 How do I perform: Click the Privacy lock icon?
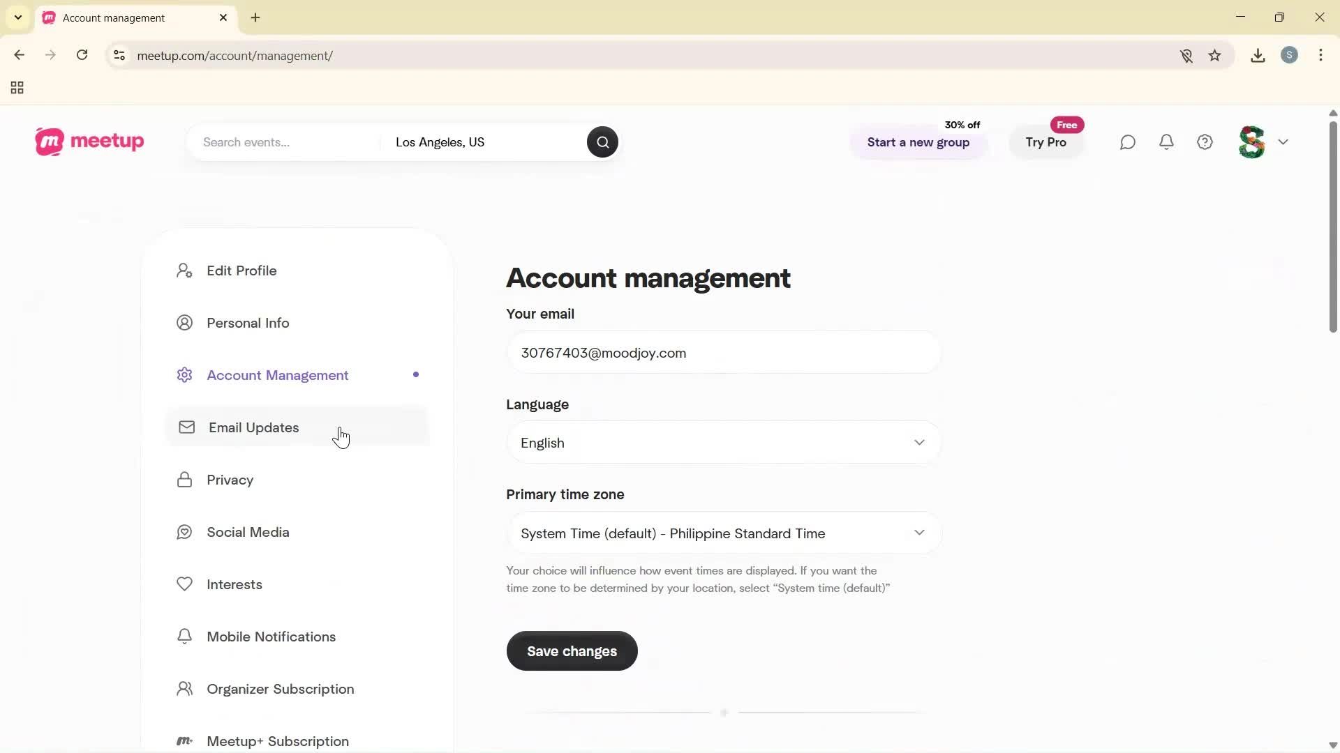pyautogui.click(x=184, y=480)
